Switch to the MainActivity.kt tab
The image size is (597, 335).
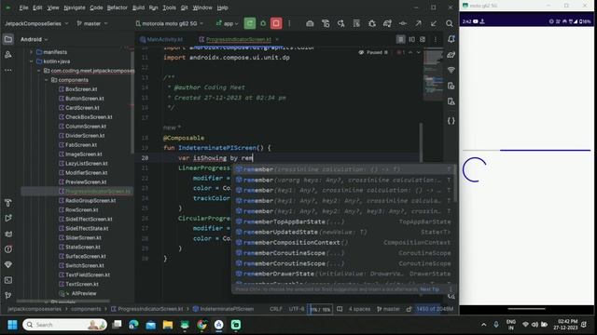(161, 39)
